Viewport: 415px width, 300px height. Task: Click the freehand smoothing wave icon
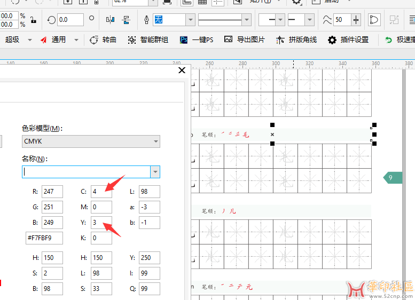[327, 20]
